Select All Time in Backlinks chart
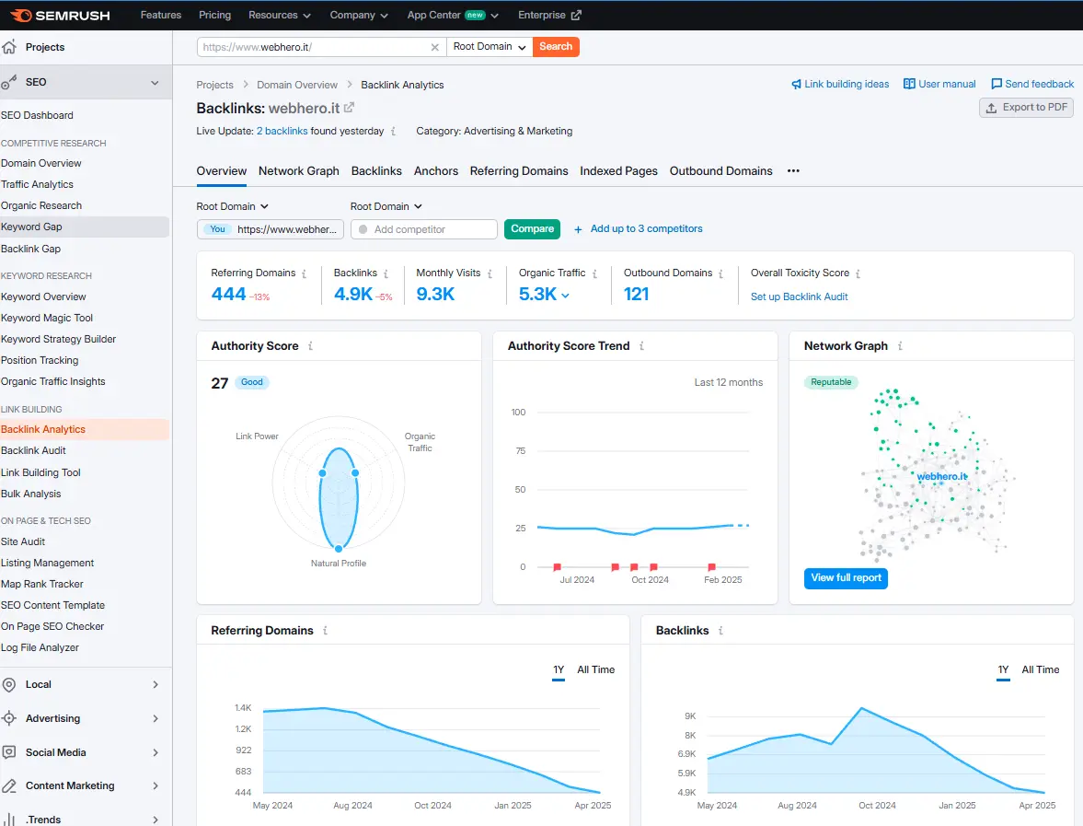This screenshot has width=1083, height=826. pos(1040,669)
